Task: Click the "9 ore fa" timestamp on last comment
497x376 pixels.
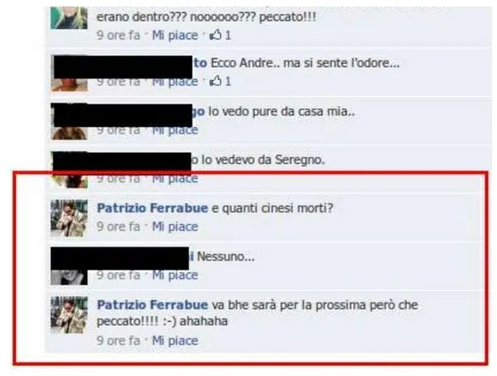Action: [x=118, y=340]
